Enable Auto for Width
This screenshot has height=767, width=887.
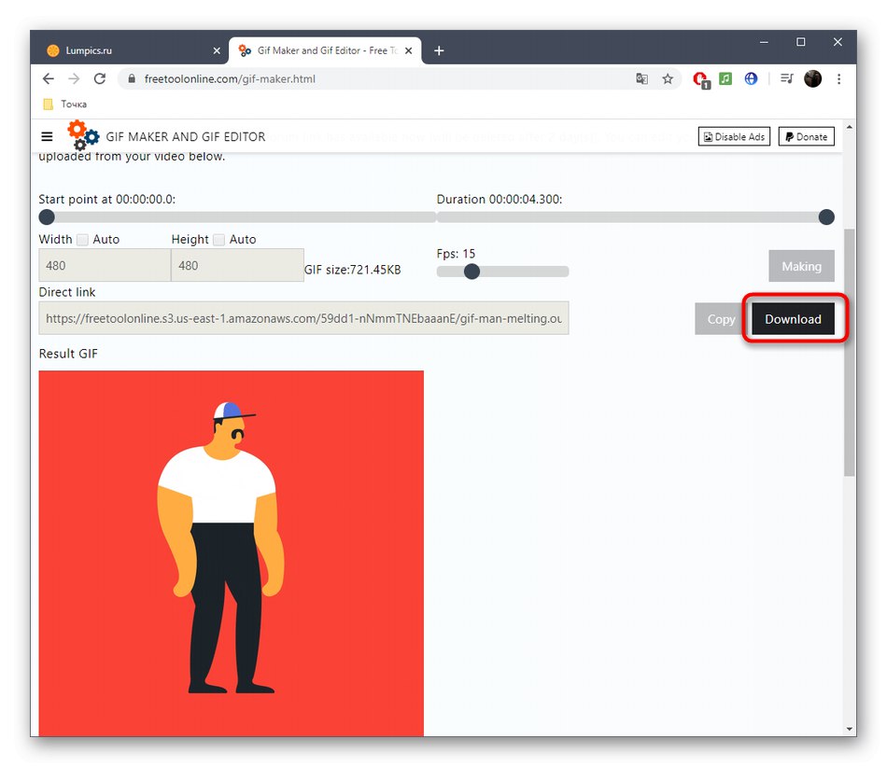pyautogui.click(x=82, y=239)
